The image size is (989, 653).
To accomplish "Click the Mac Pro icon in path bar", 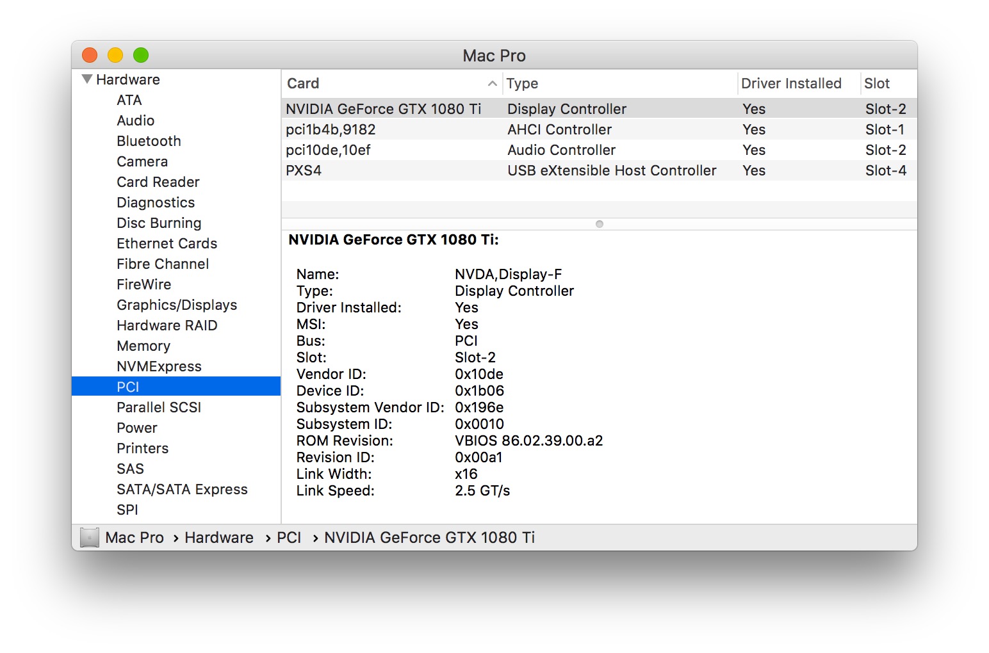I will pyautogui.click(x=90, y=537).
